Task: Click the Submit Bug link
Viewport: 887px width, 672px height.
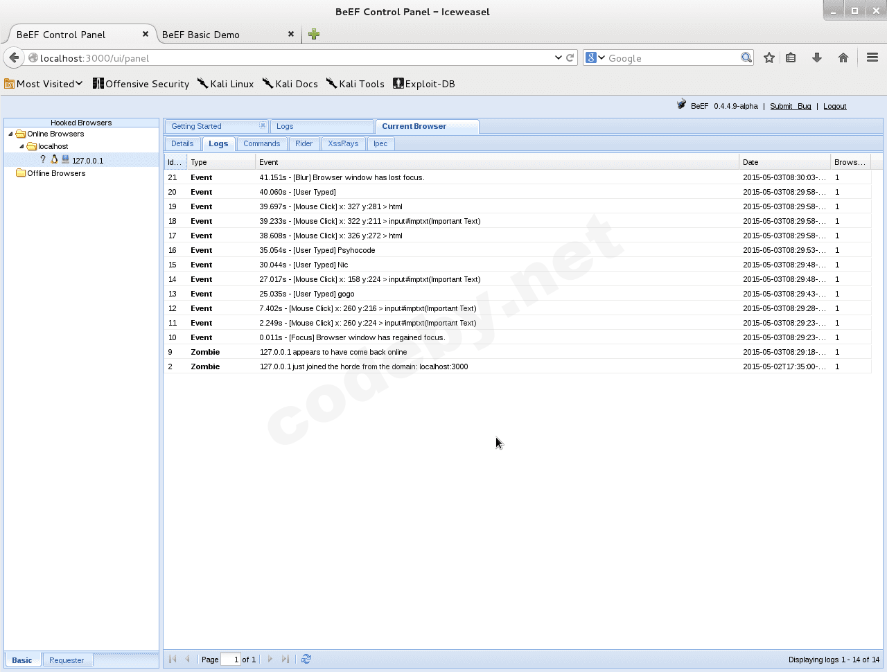Action: tap(791, 106)
